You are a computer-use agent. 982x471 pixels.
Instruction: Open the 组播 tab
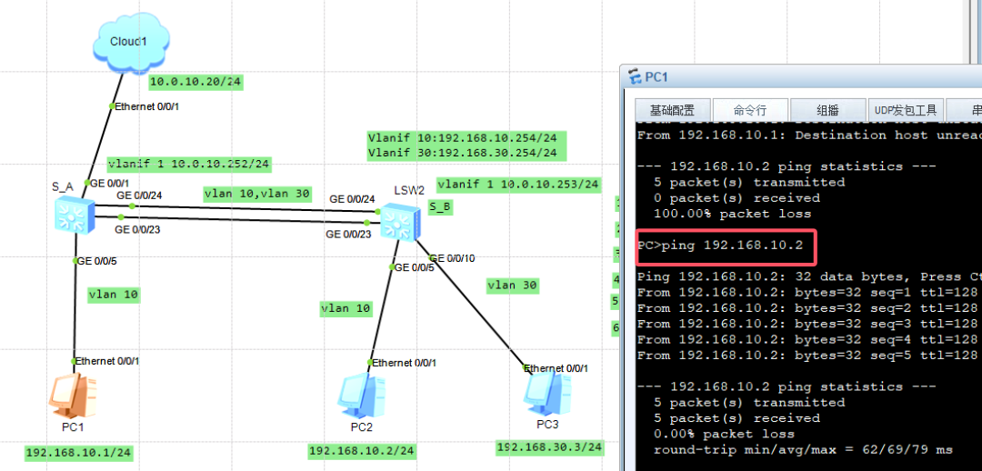click(828, 110)
